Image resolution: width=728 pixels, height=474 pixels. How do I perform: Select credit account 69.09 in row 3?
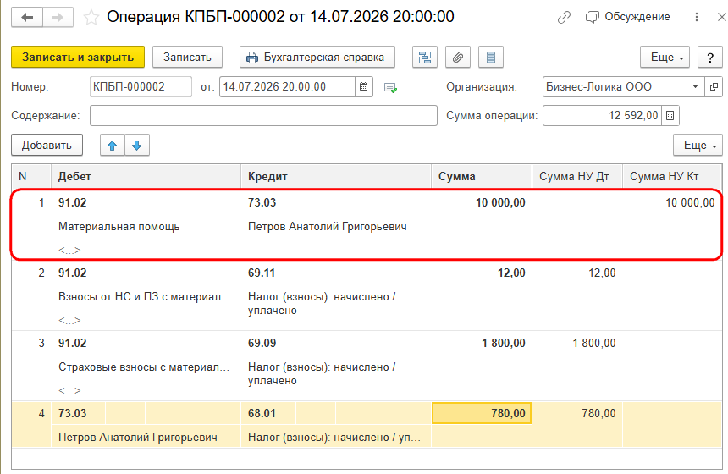(262, 343)
